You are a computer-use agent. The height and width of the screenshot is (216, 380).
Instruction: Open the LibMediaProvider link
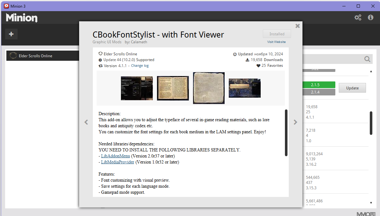[x=117, y=162]
